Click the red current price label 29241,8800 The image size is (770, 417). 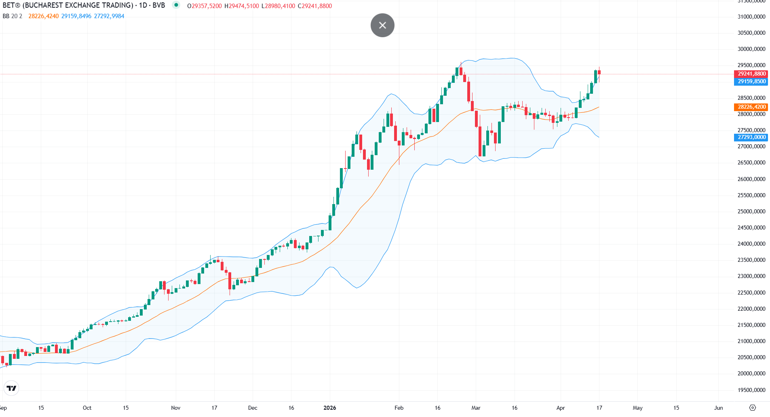click(x=751, y=74)
